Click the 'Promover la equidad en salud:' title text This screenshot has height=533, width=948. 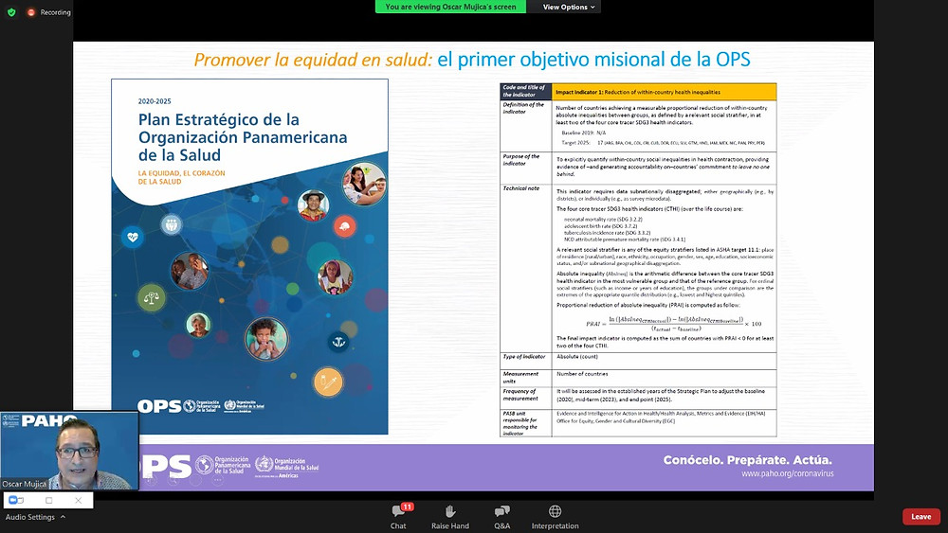[313, 60]
